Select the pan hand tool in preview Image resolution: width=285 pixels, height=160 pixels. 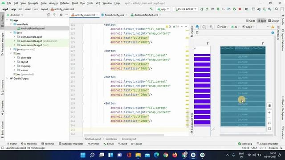click(269, 105)
